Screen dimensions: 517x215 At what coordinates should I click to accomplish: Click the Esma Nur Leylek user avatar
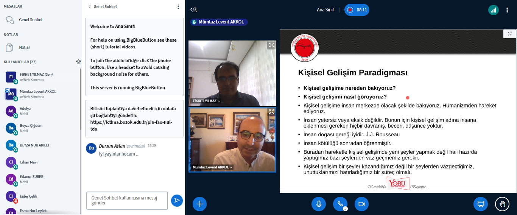[x=11, y=212]
